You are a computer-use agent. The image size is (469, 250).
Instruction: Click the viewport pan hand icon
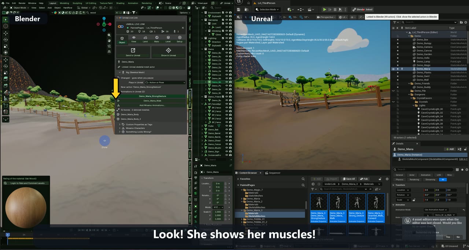(109, 41)
